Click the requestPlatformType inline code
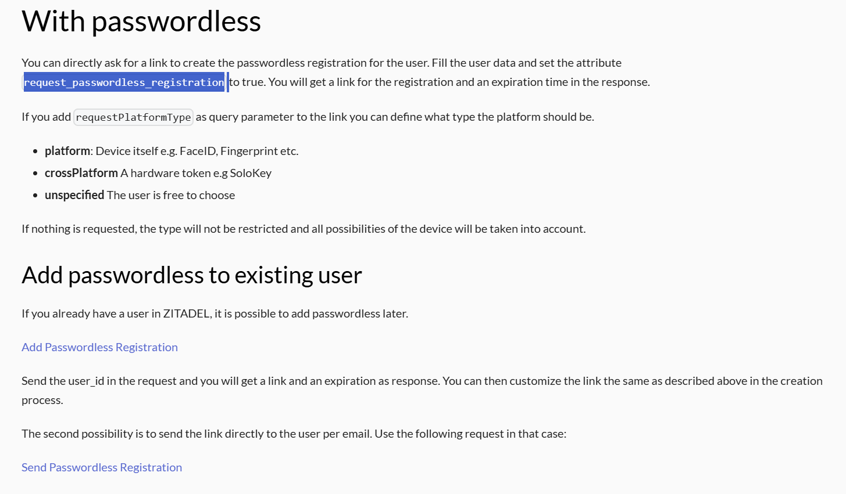 133,117
